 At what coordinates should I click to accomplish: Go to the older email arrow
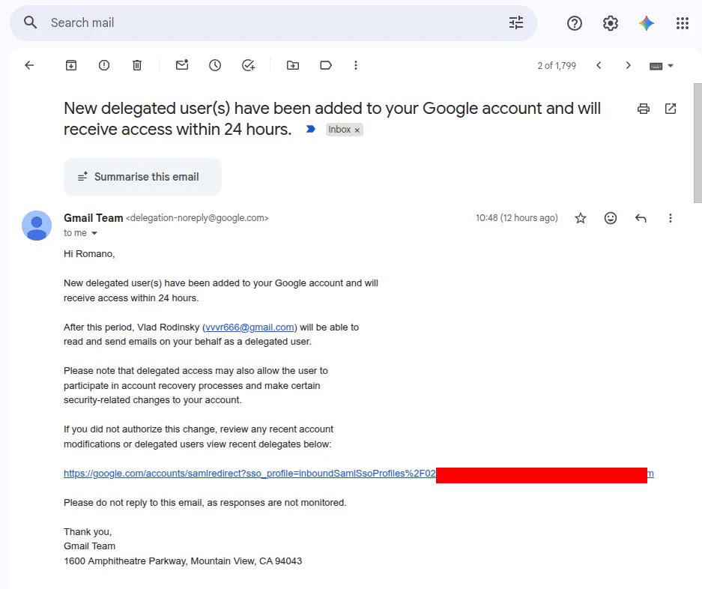coord(628,65)
